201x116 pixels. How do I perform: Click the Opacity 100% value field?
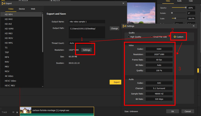(191, 8)
